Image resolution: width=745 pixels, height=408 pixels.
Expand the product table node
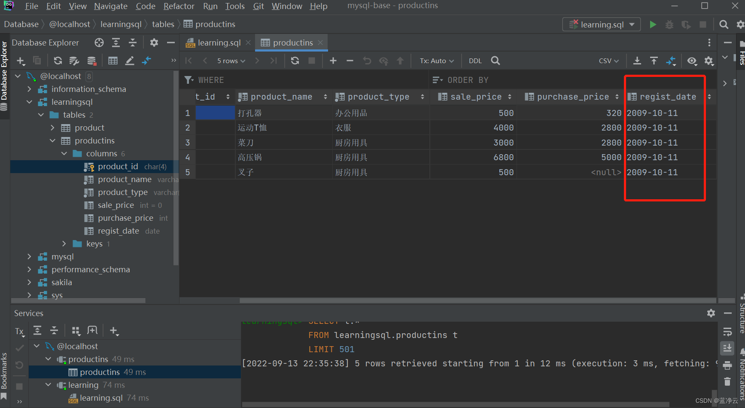tap(52, 128)
